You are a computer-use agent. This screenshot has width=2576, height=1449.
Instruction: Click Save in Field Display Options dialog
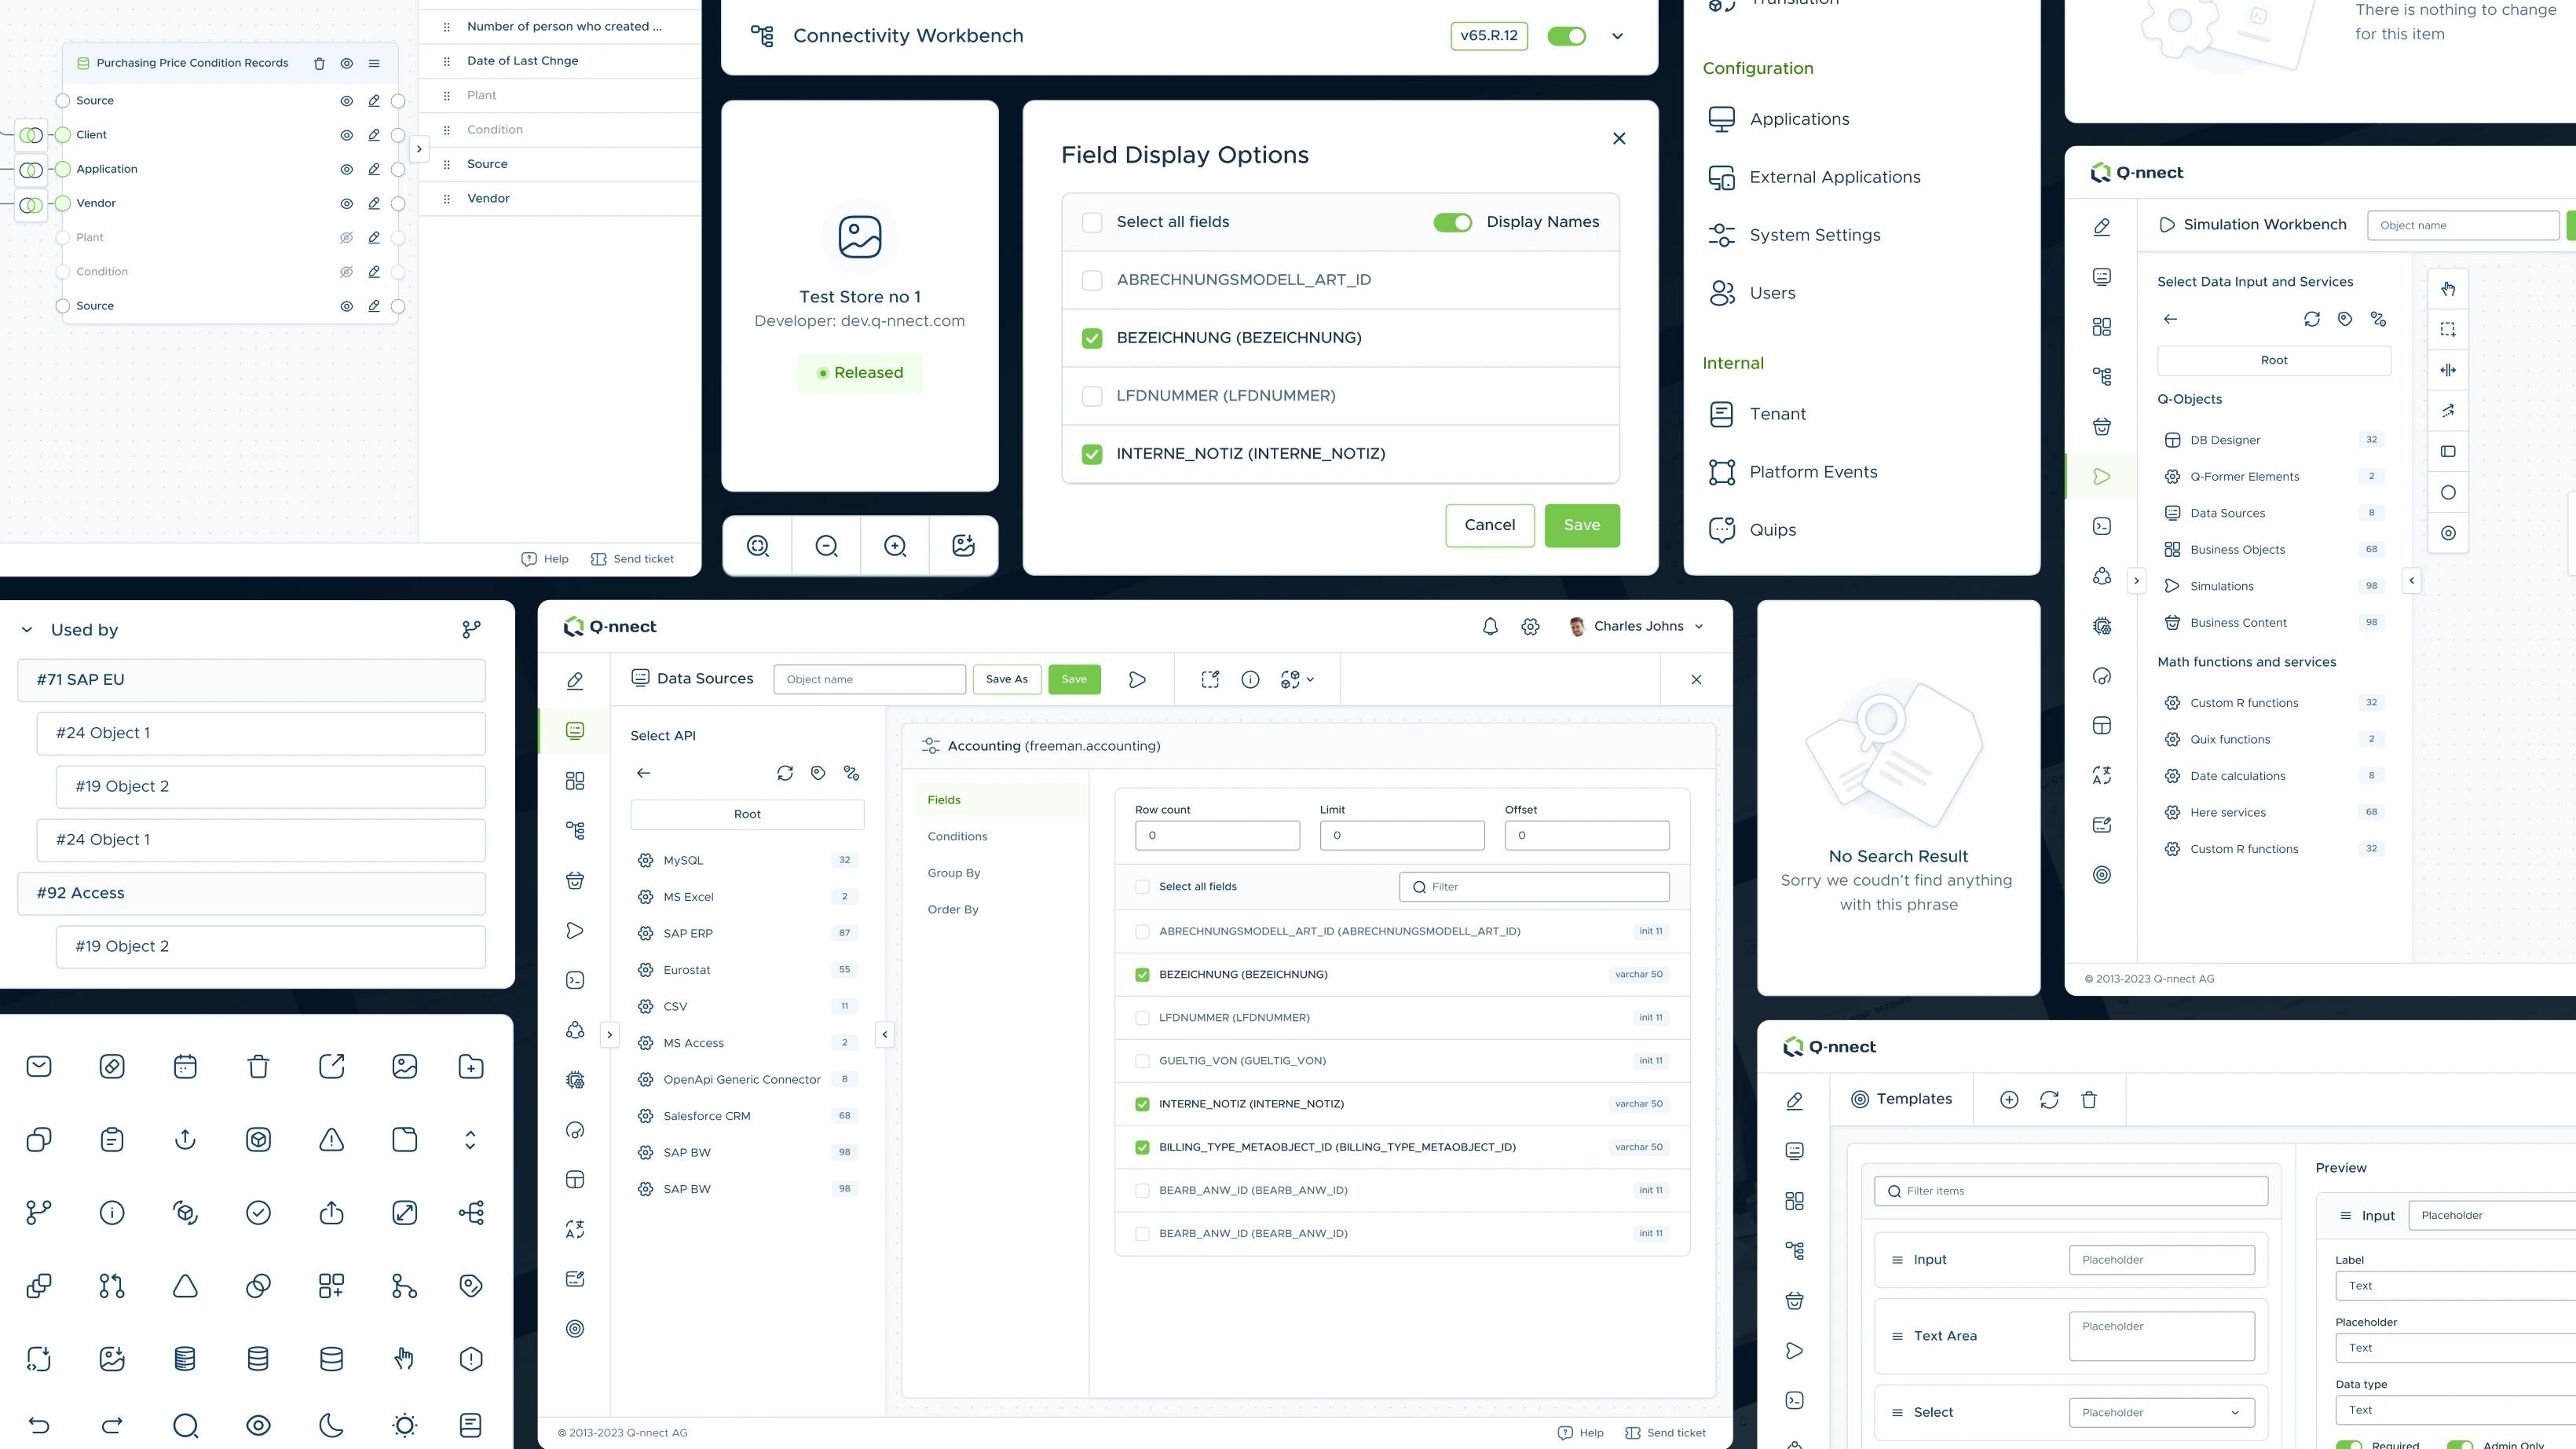pyautogui.click(x=1582, y=526)
